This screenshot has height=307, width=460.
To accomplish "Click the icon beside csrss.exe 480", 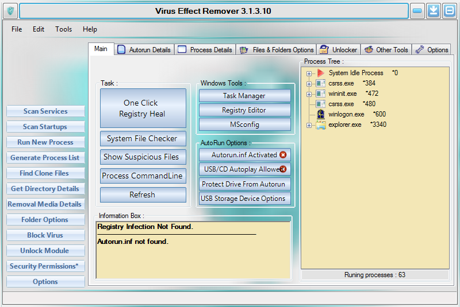I will click(x=320, y=104).
